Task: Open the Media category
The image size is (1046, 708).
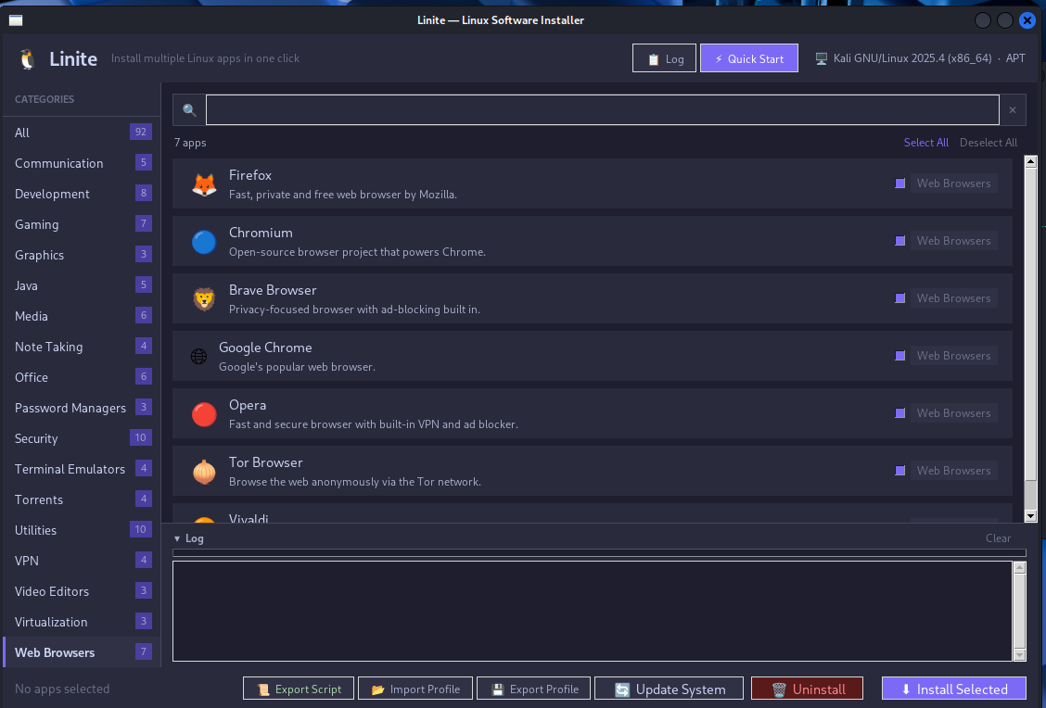Action: (82, 316)
